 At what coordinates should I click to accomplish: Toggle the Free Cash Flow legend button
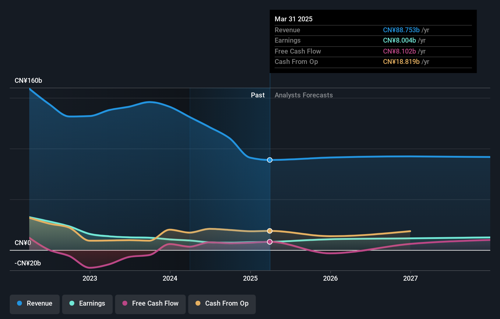150,304
